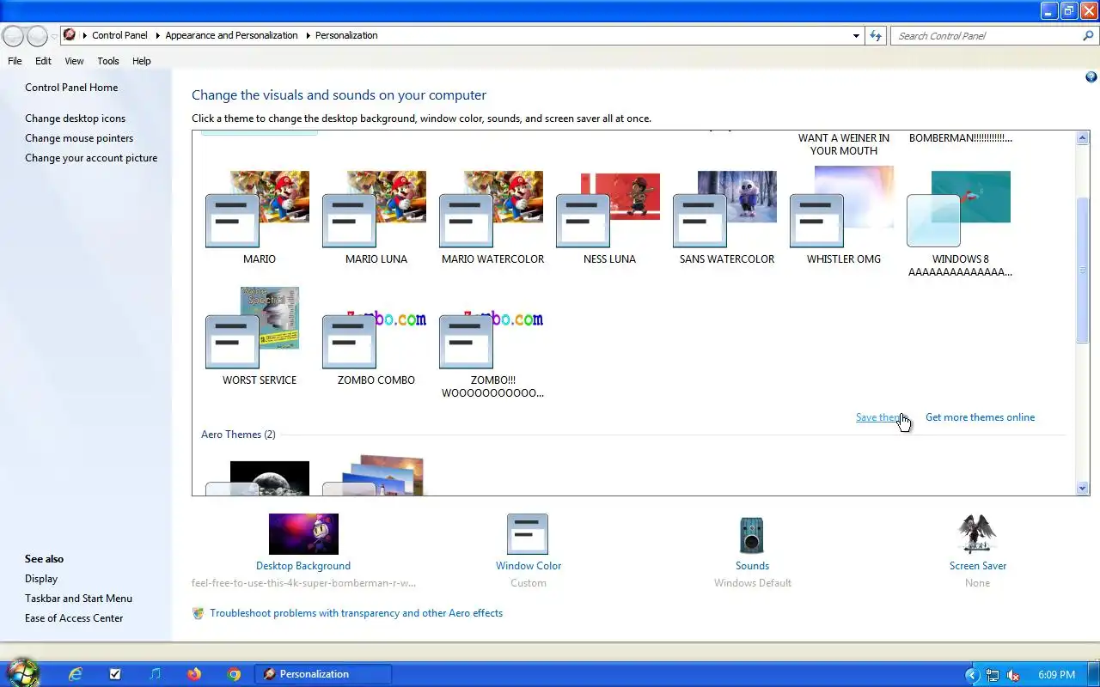Open the Display link under See also
Viewport: 1100px width, 687px height.
pos(41,579)
